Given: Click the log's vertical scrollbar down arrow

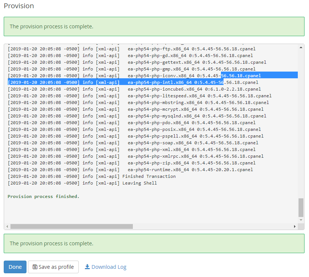Looking at the screenshot, I should [x=301, y=220].
